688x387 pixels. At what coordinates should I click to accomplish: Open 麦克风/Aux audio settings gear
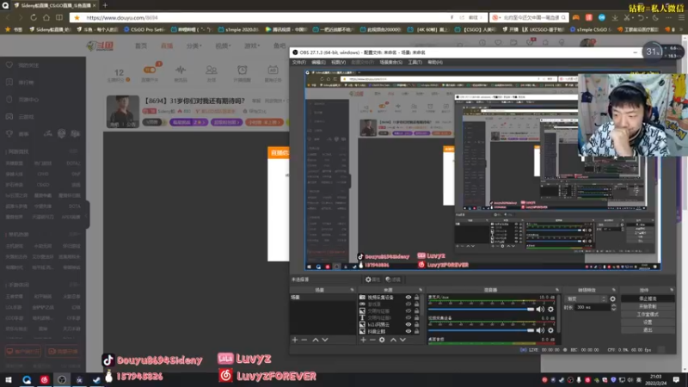(550, 310)
